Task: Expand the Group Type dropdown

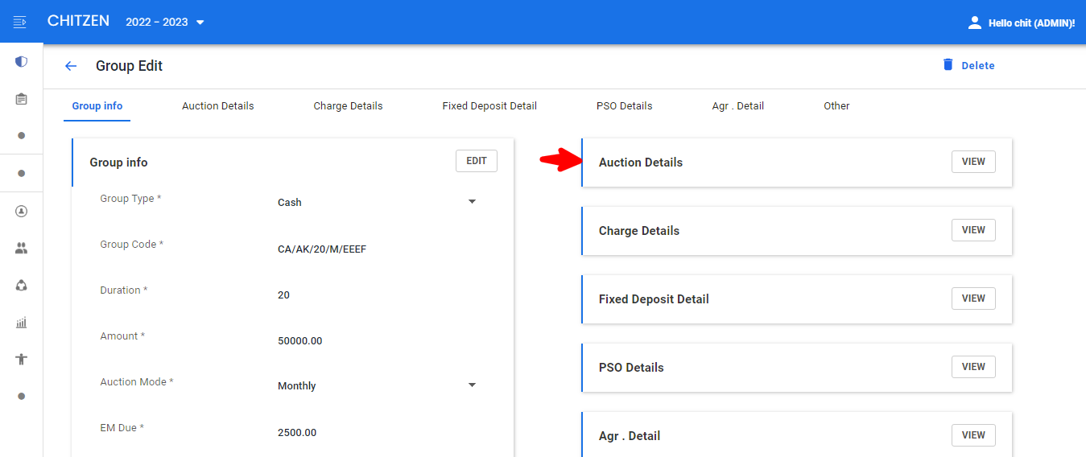Action: [x=473, y=202]
